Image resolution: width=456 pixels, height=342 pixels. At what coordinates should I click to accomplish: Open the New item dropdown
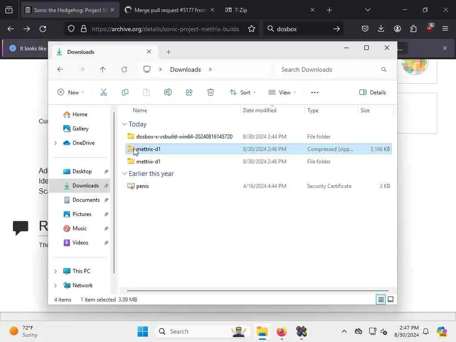pos(71,93)
